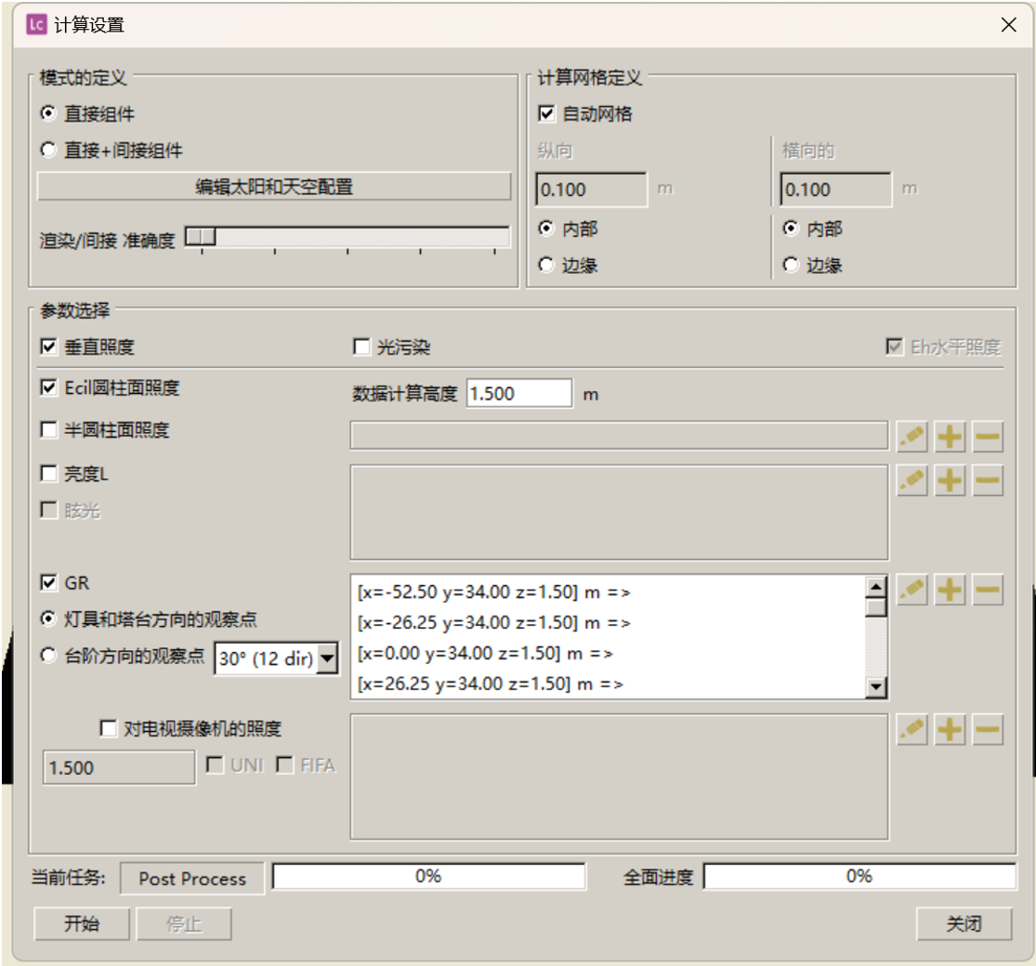The width and height of the screenshot is (1036, 966).
Task: Remove entry with minus icon beside 亮度L list
Action: coord(988,481)
